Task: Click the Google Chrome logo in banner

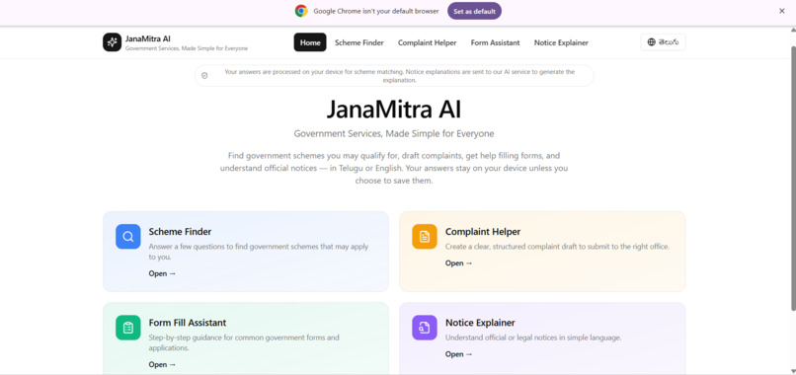Action: [x=301, y=11]
